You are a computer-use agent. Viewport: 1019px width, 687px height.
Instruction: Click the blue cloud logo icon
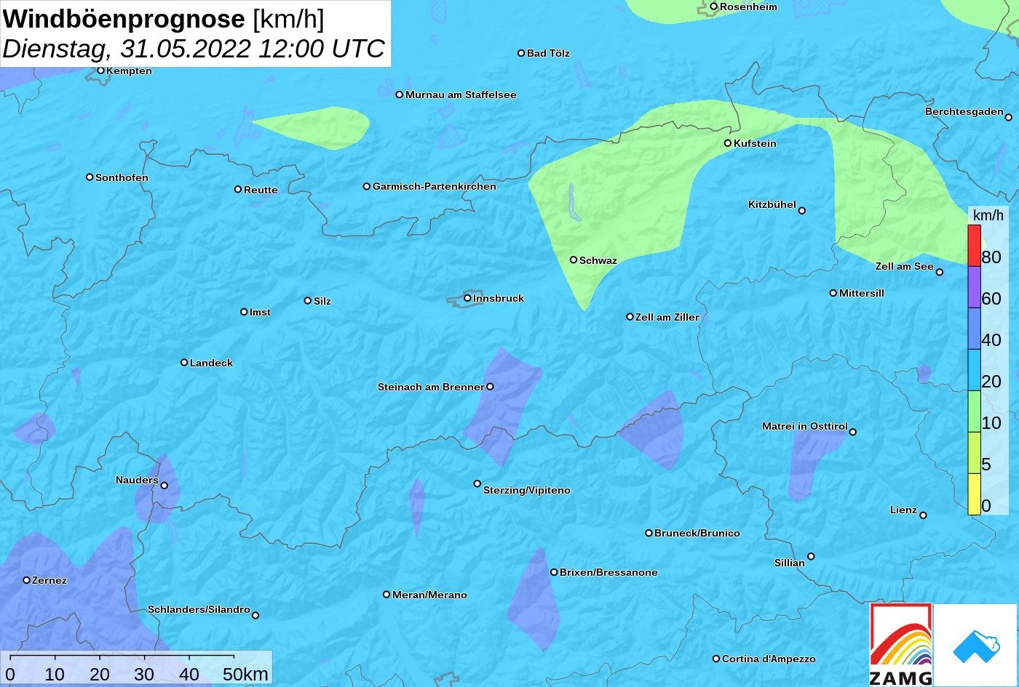[976, 645]
